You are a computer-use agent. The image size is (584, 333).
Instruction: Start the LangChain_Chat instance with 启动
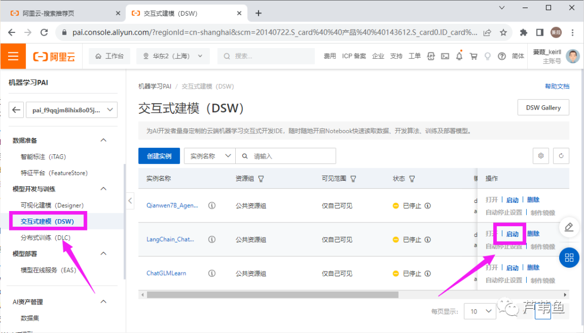[513, 234]
